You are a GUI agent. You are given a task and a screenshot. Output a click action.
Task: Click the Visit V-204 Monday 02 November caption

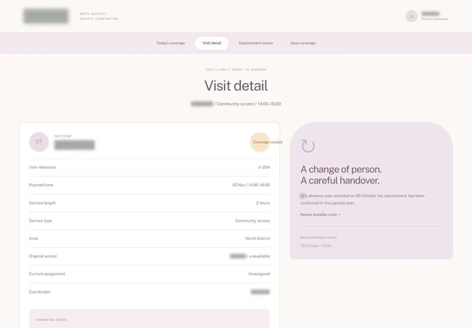pos(236,69)
